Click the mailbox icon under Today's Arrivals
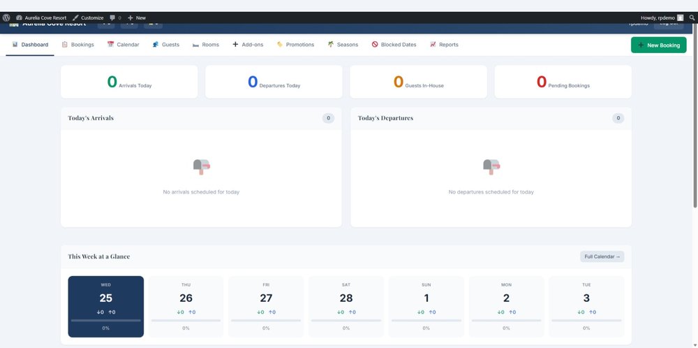Screen dimensions: 698x348 (x=201, y=166)
